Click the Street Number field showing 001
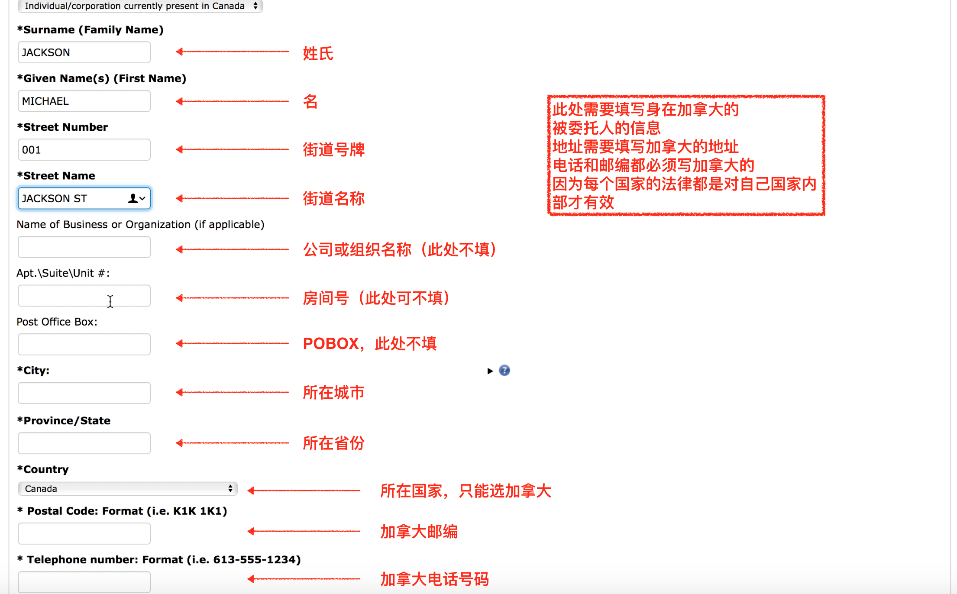Screen dimensions: 957x594 click(x=84, y=149)
